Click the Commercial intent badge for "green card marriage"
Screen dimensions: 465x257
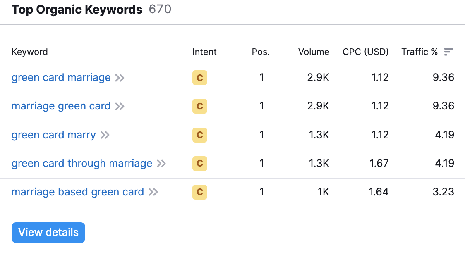point(200,78)
